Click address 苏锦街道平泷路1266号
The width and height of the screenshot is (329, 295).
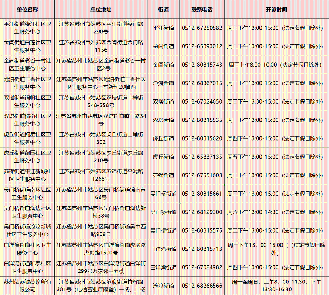coord(101,175)
